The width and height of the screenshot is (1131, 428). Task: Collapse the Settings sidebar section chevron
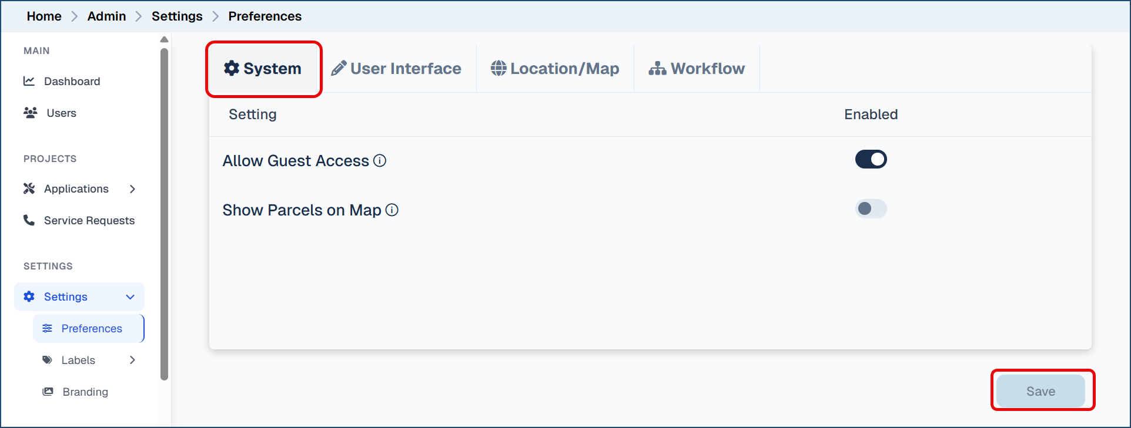[x=130, y=297]
